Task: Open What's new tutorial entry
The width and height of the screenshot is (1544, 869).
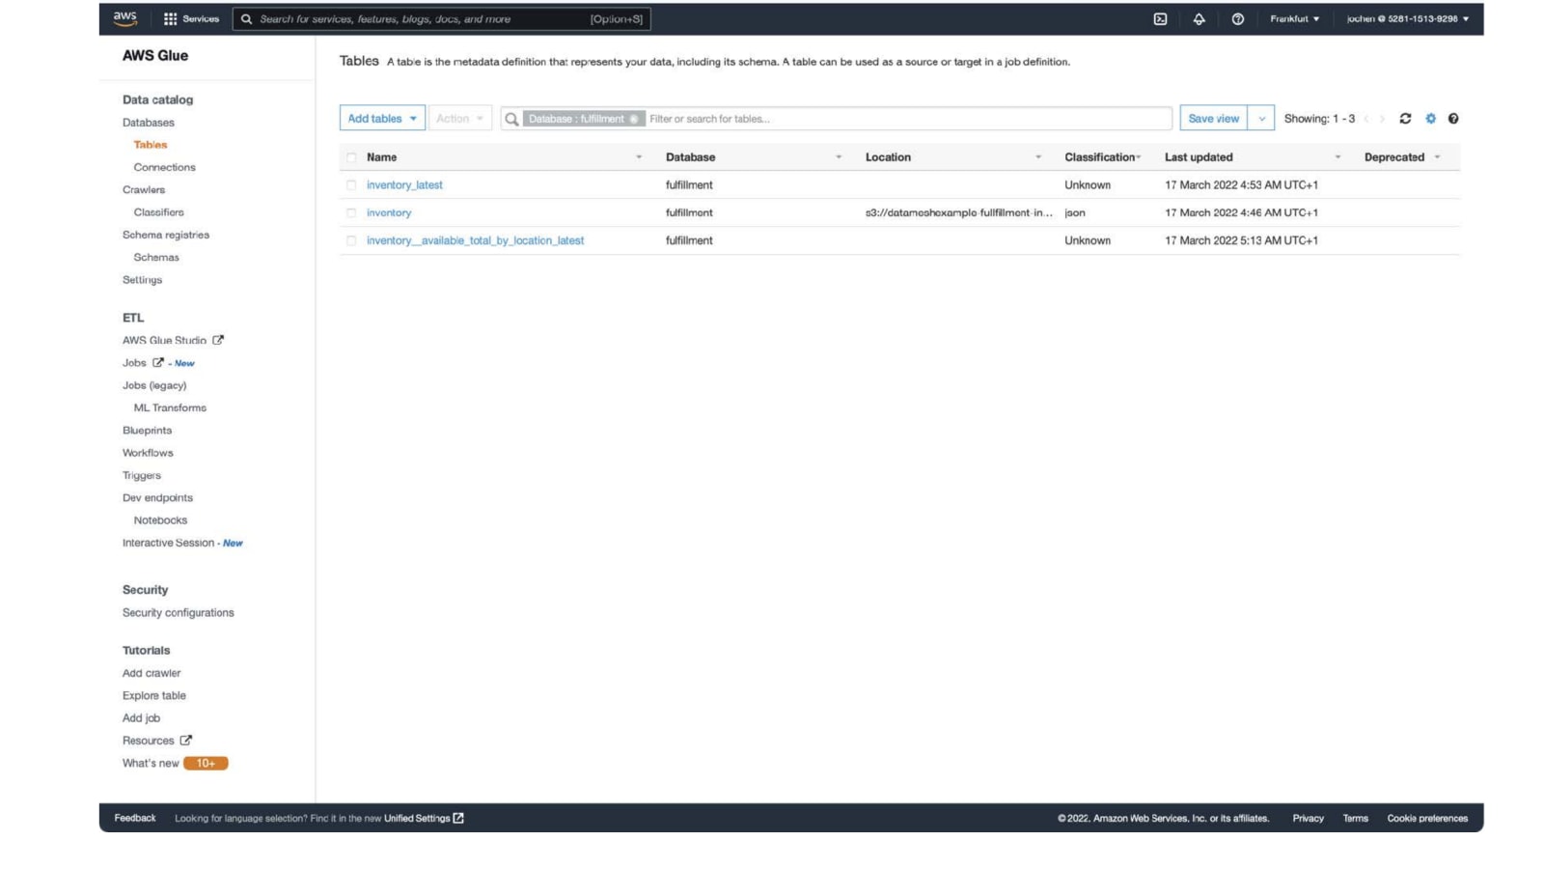Action: [x=151, y=764]
